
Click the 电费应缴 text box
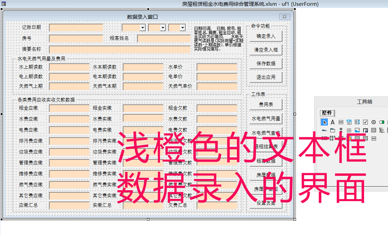(69, 130)
